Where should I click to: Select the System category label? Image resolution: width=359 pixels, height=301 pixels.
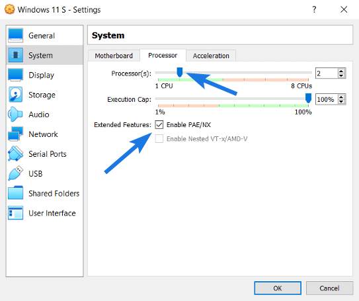coord(40,56)
